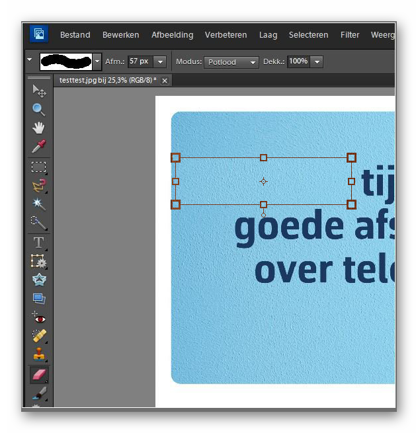418x433 pixels.
Task: Choose the Magnetic Lasso tool
Action: click(x=39, y=186)
